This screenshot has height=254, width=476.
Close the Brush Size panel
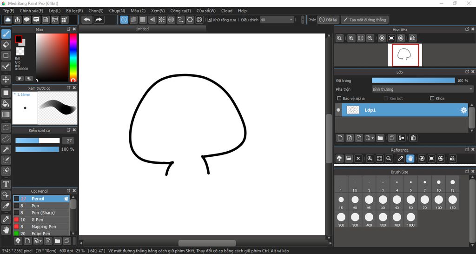[x=473, y=171]
